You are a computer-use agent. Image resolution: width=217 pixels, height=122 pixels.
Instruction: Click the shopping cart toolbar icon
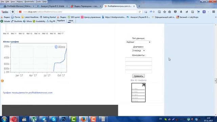198,12
